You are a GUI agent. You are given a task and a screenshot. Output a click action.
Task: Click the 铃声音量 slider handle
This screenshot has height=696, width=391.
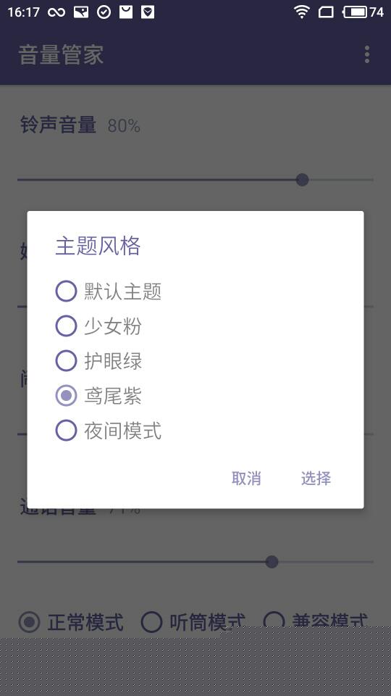[303, 180]
